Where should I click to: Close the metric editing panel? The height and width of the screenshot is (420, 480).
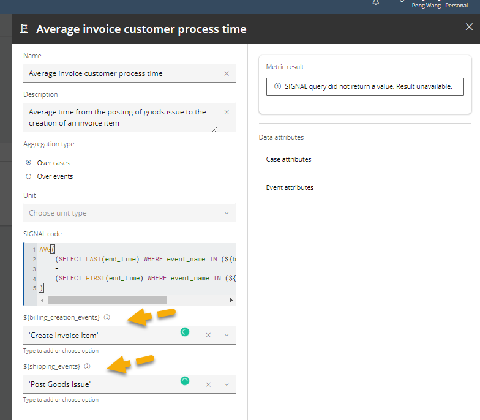[x=469, y=27]
